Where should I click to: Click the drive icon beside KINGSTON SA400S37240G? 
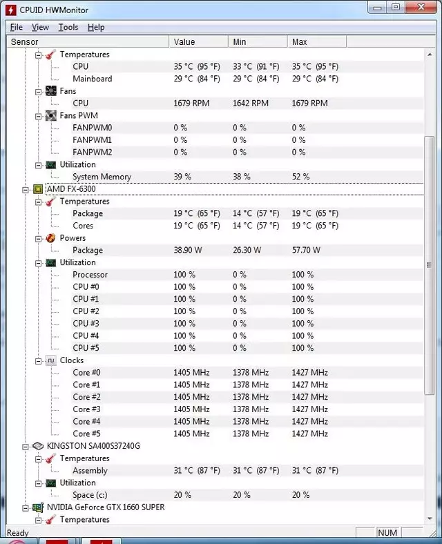click(x=38, y=446)
